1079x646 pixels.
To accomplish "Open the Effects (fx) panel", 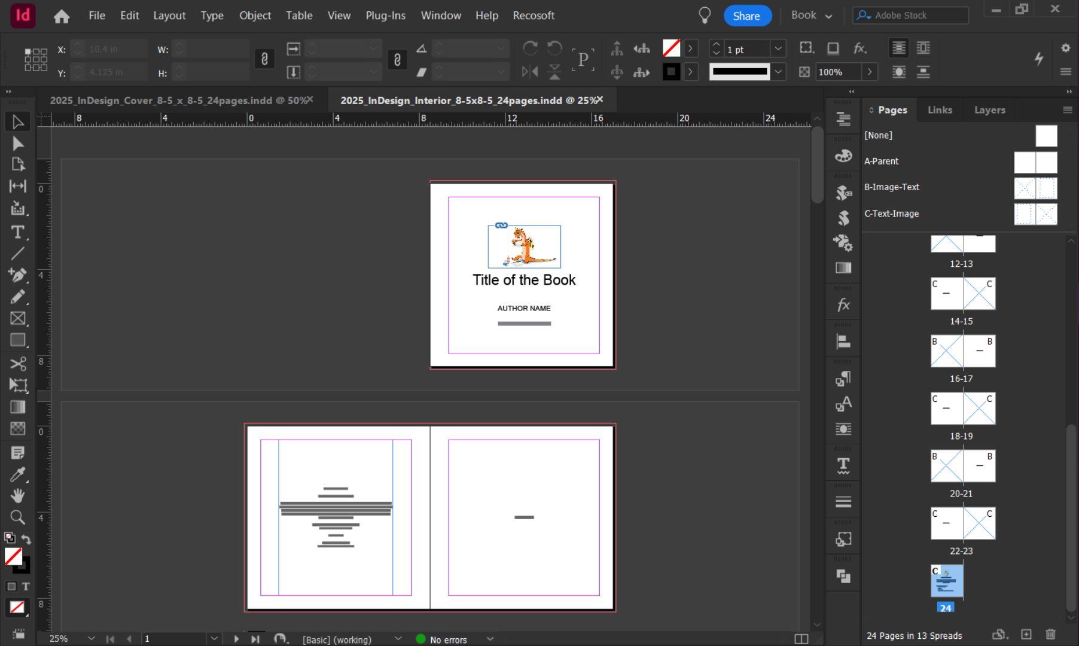I will (x=843, y=304).
